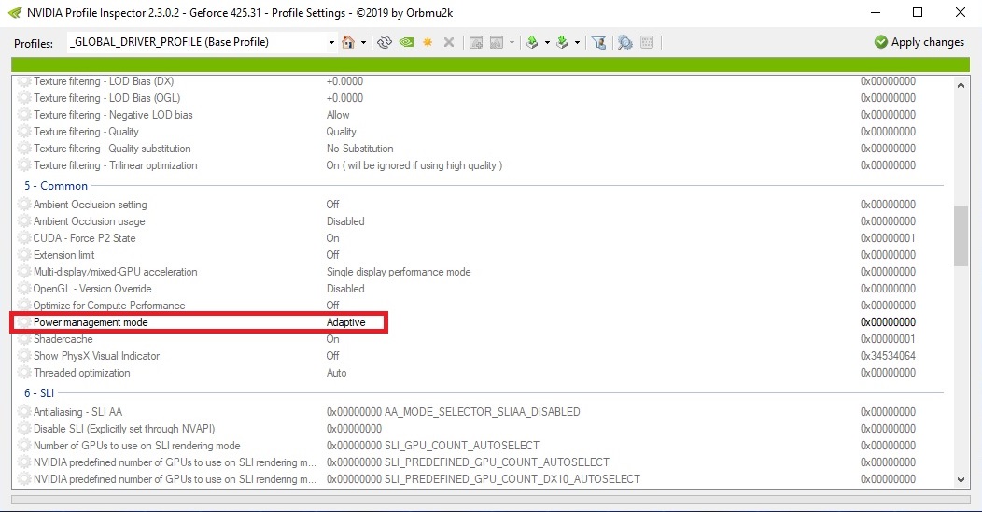Click gear icon beside Texture filtering - Quality
Image resolution: width=982 pixels, height=512 pixels.
(23, 132)
